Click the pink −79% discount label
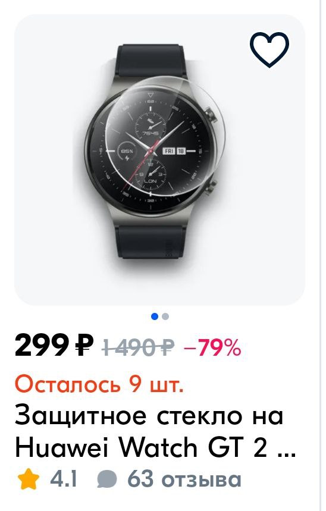The width and height of the screenshot is (326, 511). (212, 347)
